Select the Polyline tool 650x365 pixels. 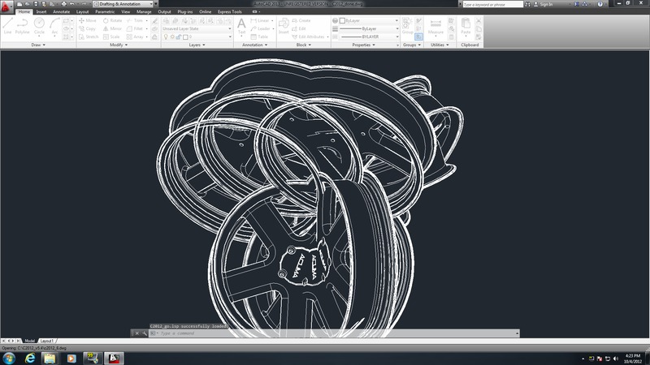23,26
